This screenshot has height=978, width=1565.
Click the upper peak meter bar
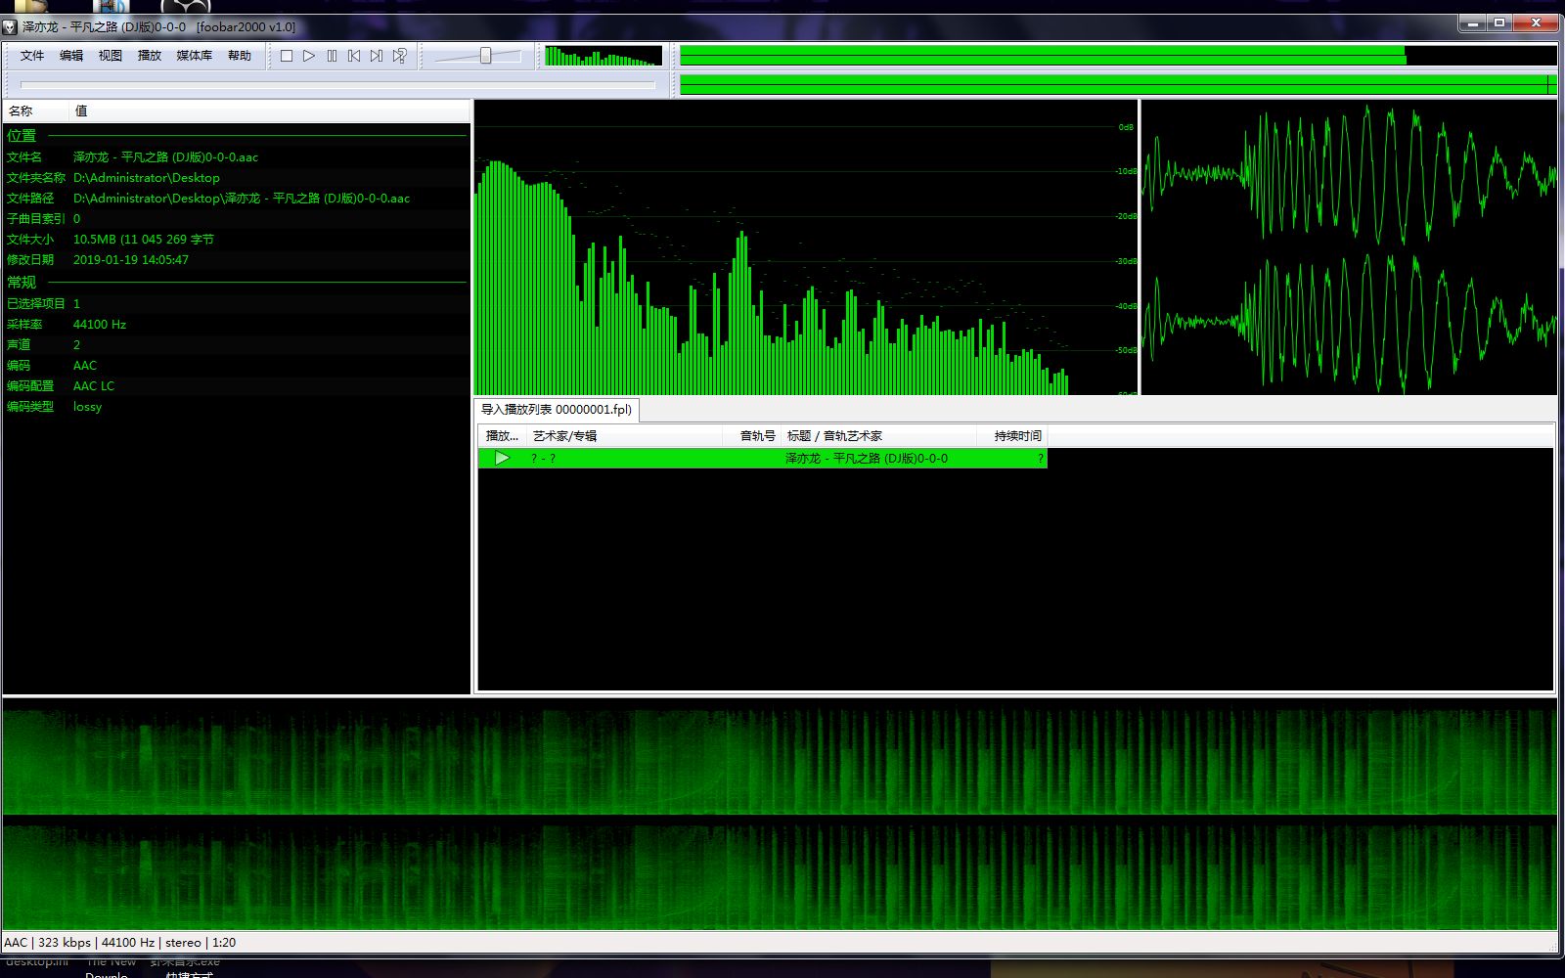[1118, 56]
